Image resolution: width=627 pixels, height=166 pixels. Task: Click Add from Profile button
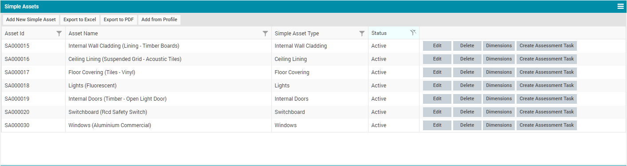159,19
